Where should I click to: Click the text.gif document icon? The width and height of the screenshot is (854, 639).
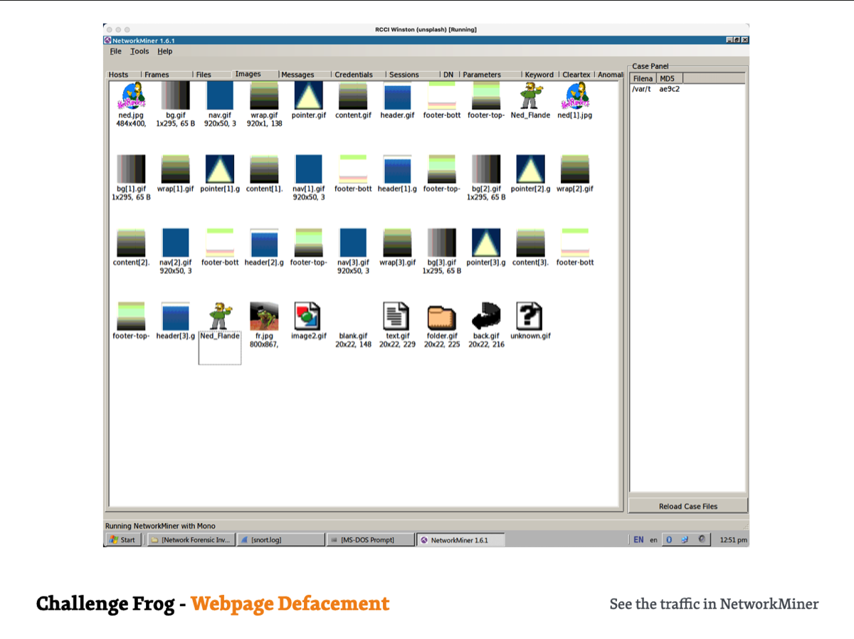click(x=396, y=316)
